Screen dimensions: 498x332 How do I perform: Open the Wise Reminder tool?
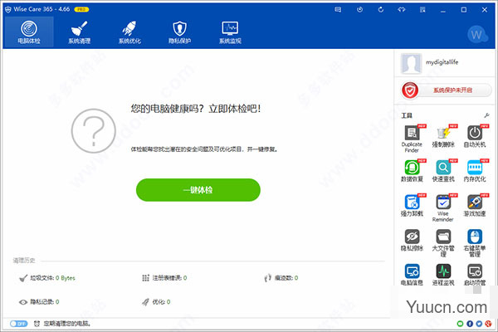point(443,207)
